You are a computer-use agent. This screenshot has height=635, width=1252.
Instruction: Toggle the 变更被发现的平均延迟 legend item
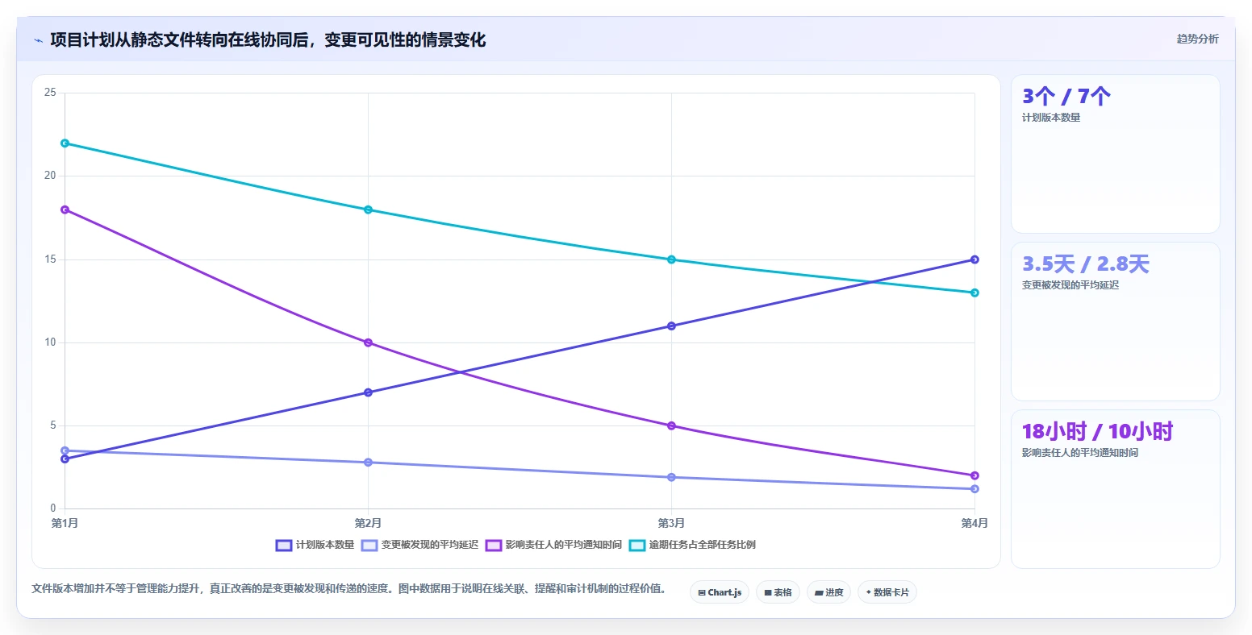click(x=419, y=545)
